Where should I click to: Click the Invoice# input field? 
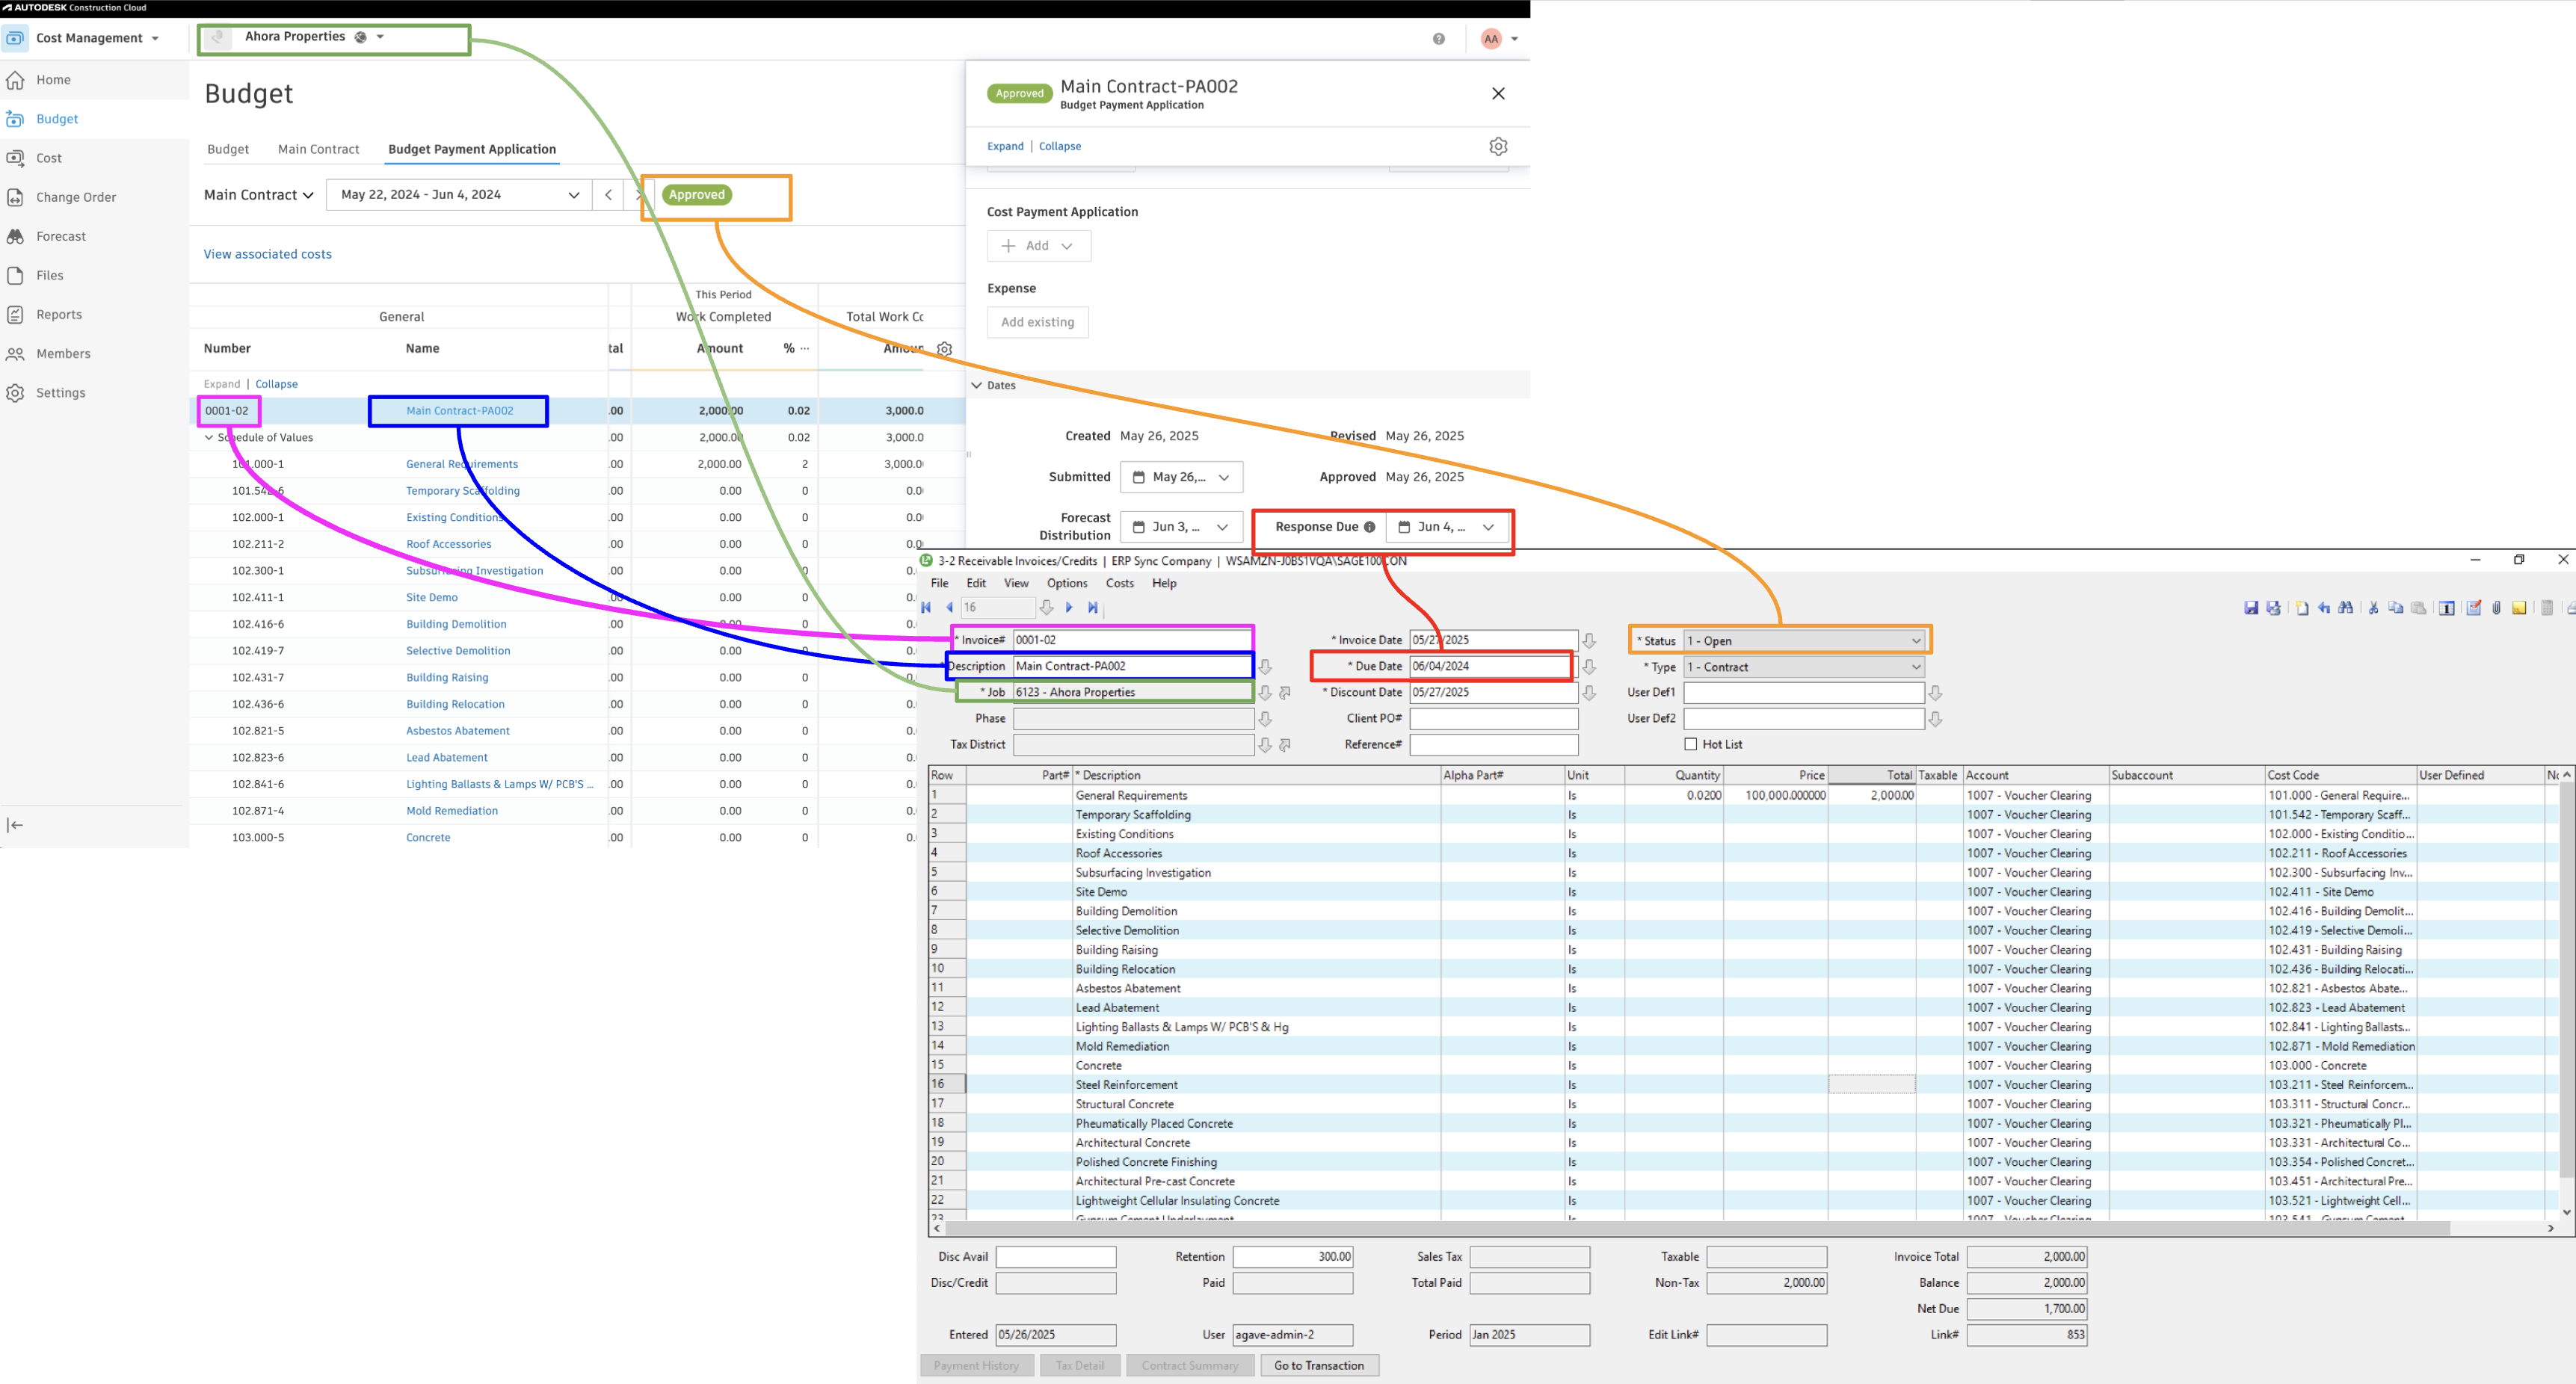click(x=1132, y=640)
